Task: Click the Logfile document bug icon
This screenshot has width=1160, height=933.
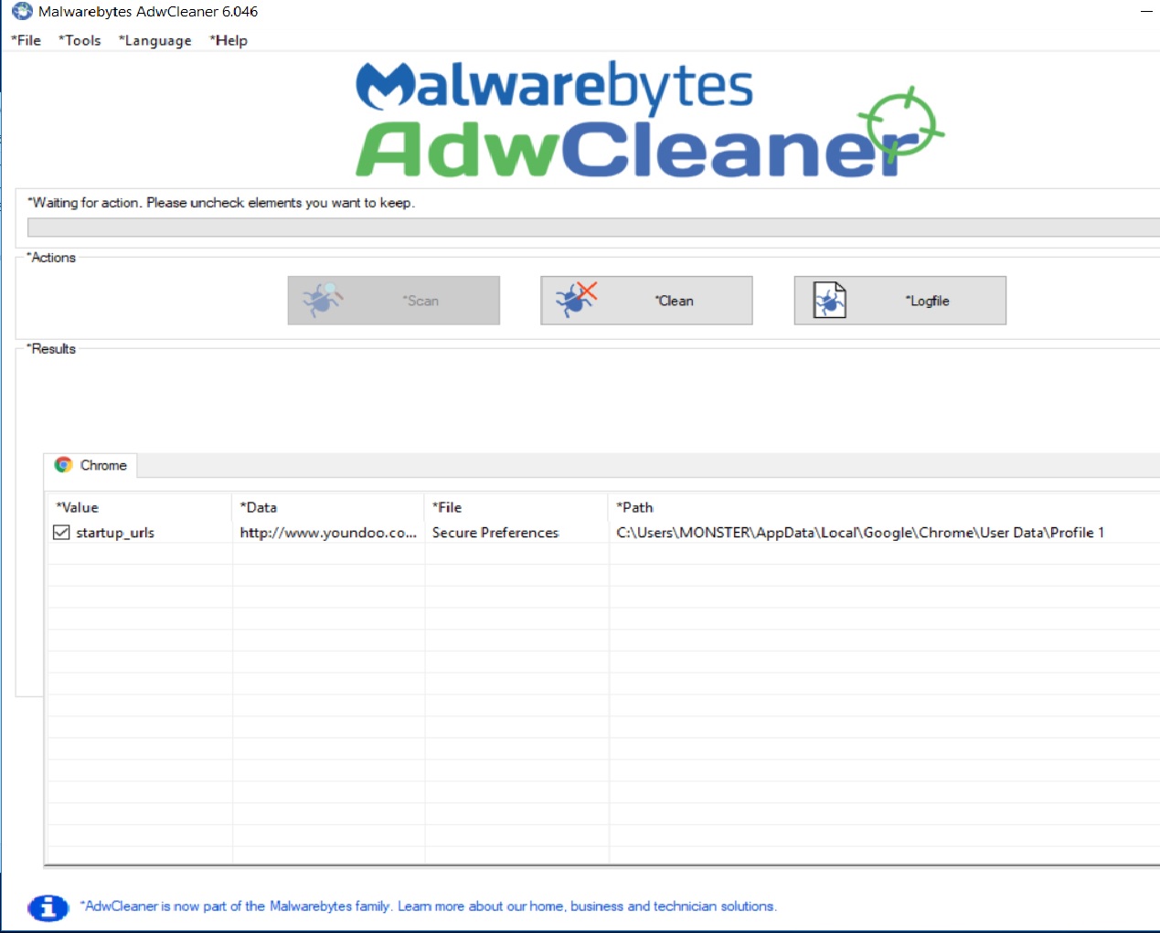Action: click(829, 300)
